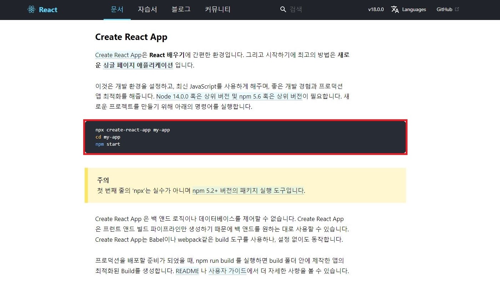The image size is (500, 281).
Task: Open the README link
Action: coord(187,271)
